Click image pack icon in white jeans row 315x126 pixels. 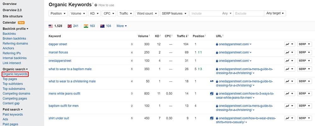point(212,93)
